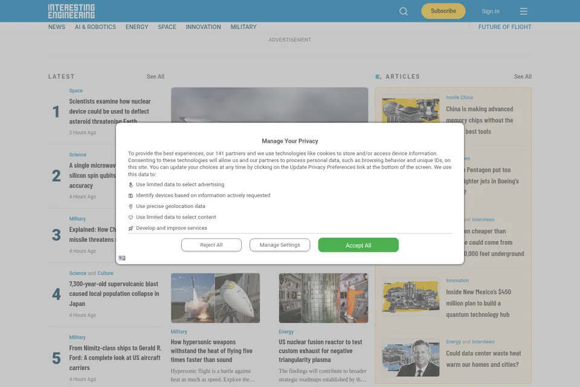Image resolution: width=580 pixels, height=387 pixels.
Task: Click 'Use limited data to select advertising'
Action: tap(180, 184)
